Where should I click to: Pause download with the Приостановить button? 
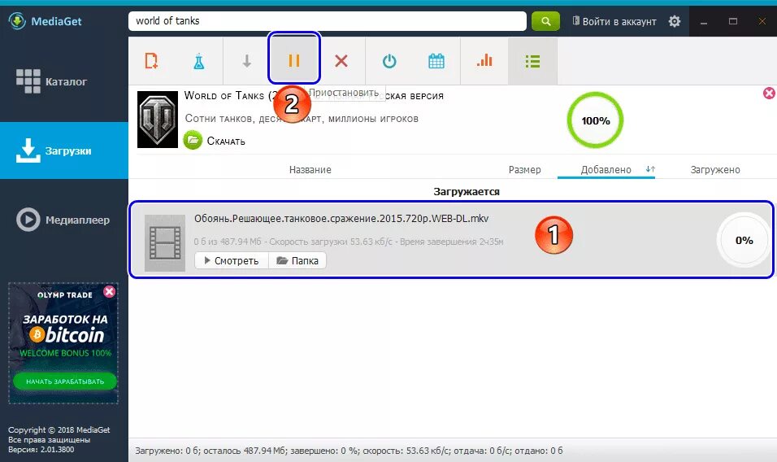pos(294,60)
